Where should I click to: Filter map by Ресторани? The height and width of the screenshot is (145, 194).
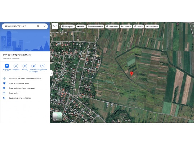point(68,27)
